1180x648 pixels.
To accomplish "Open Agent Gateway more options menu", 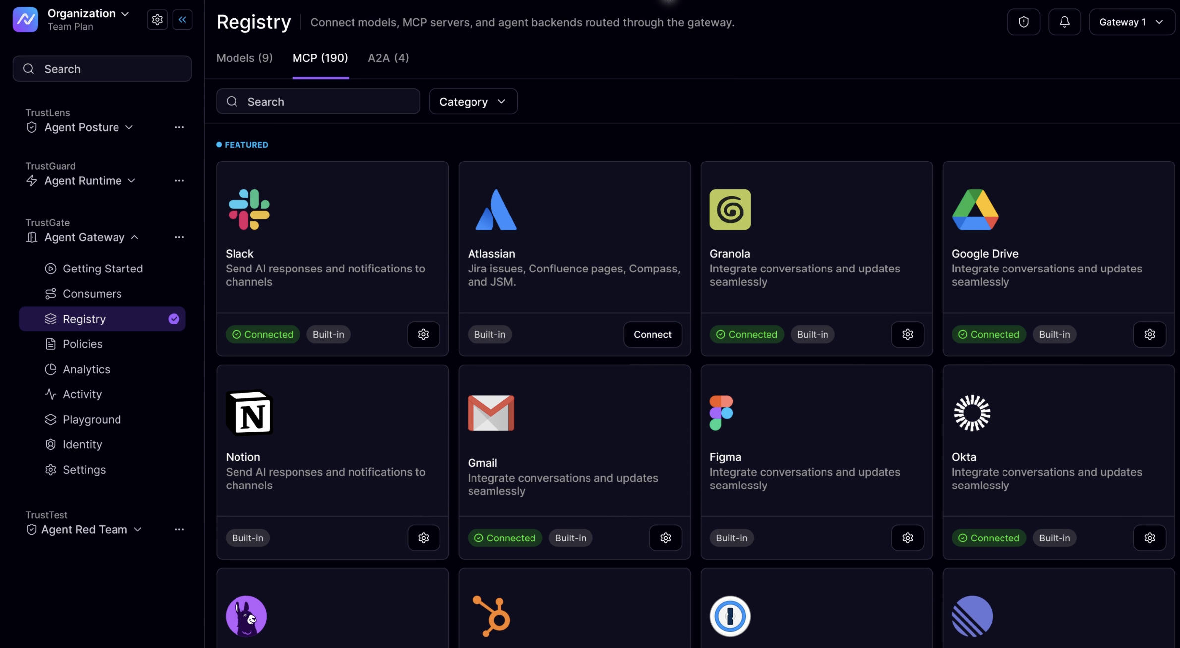I will 179,237.
